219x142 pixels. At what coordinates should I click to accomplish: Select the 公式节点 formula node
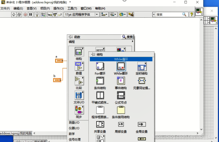click(x=121, y=95)
